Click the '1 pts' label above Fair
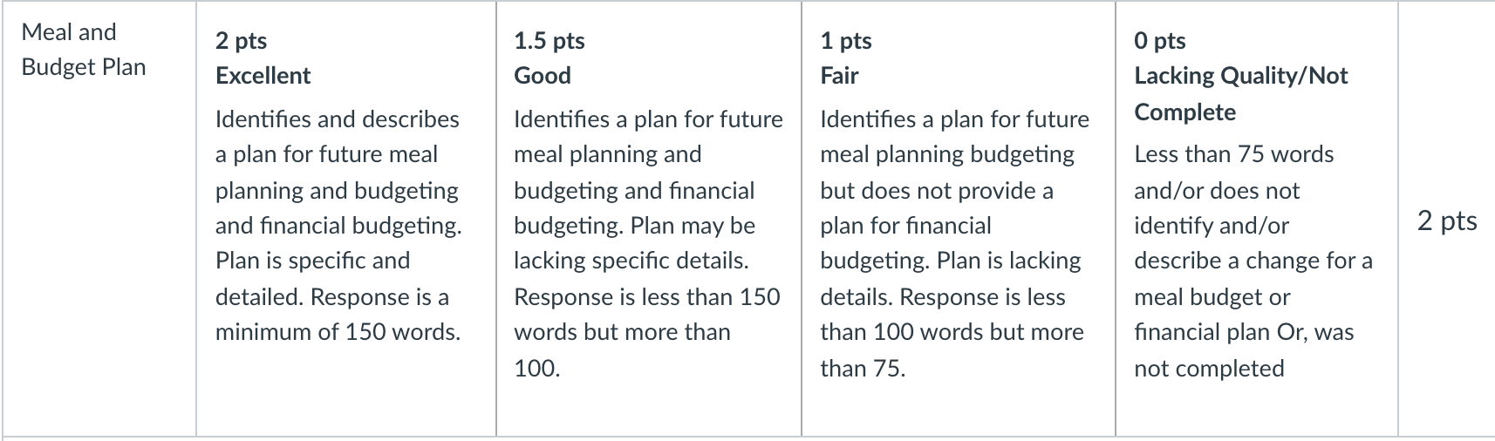The width and height of the screenshot is (1495, 441). click(846, 41)
